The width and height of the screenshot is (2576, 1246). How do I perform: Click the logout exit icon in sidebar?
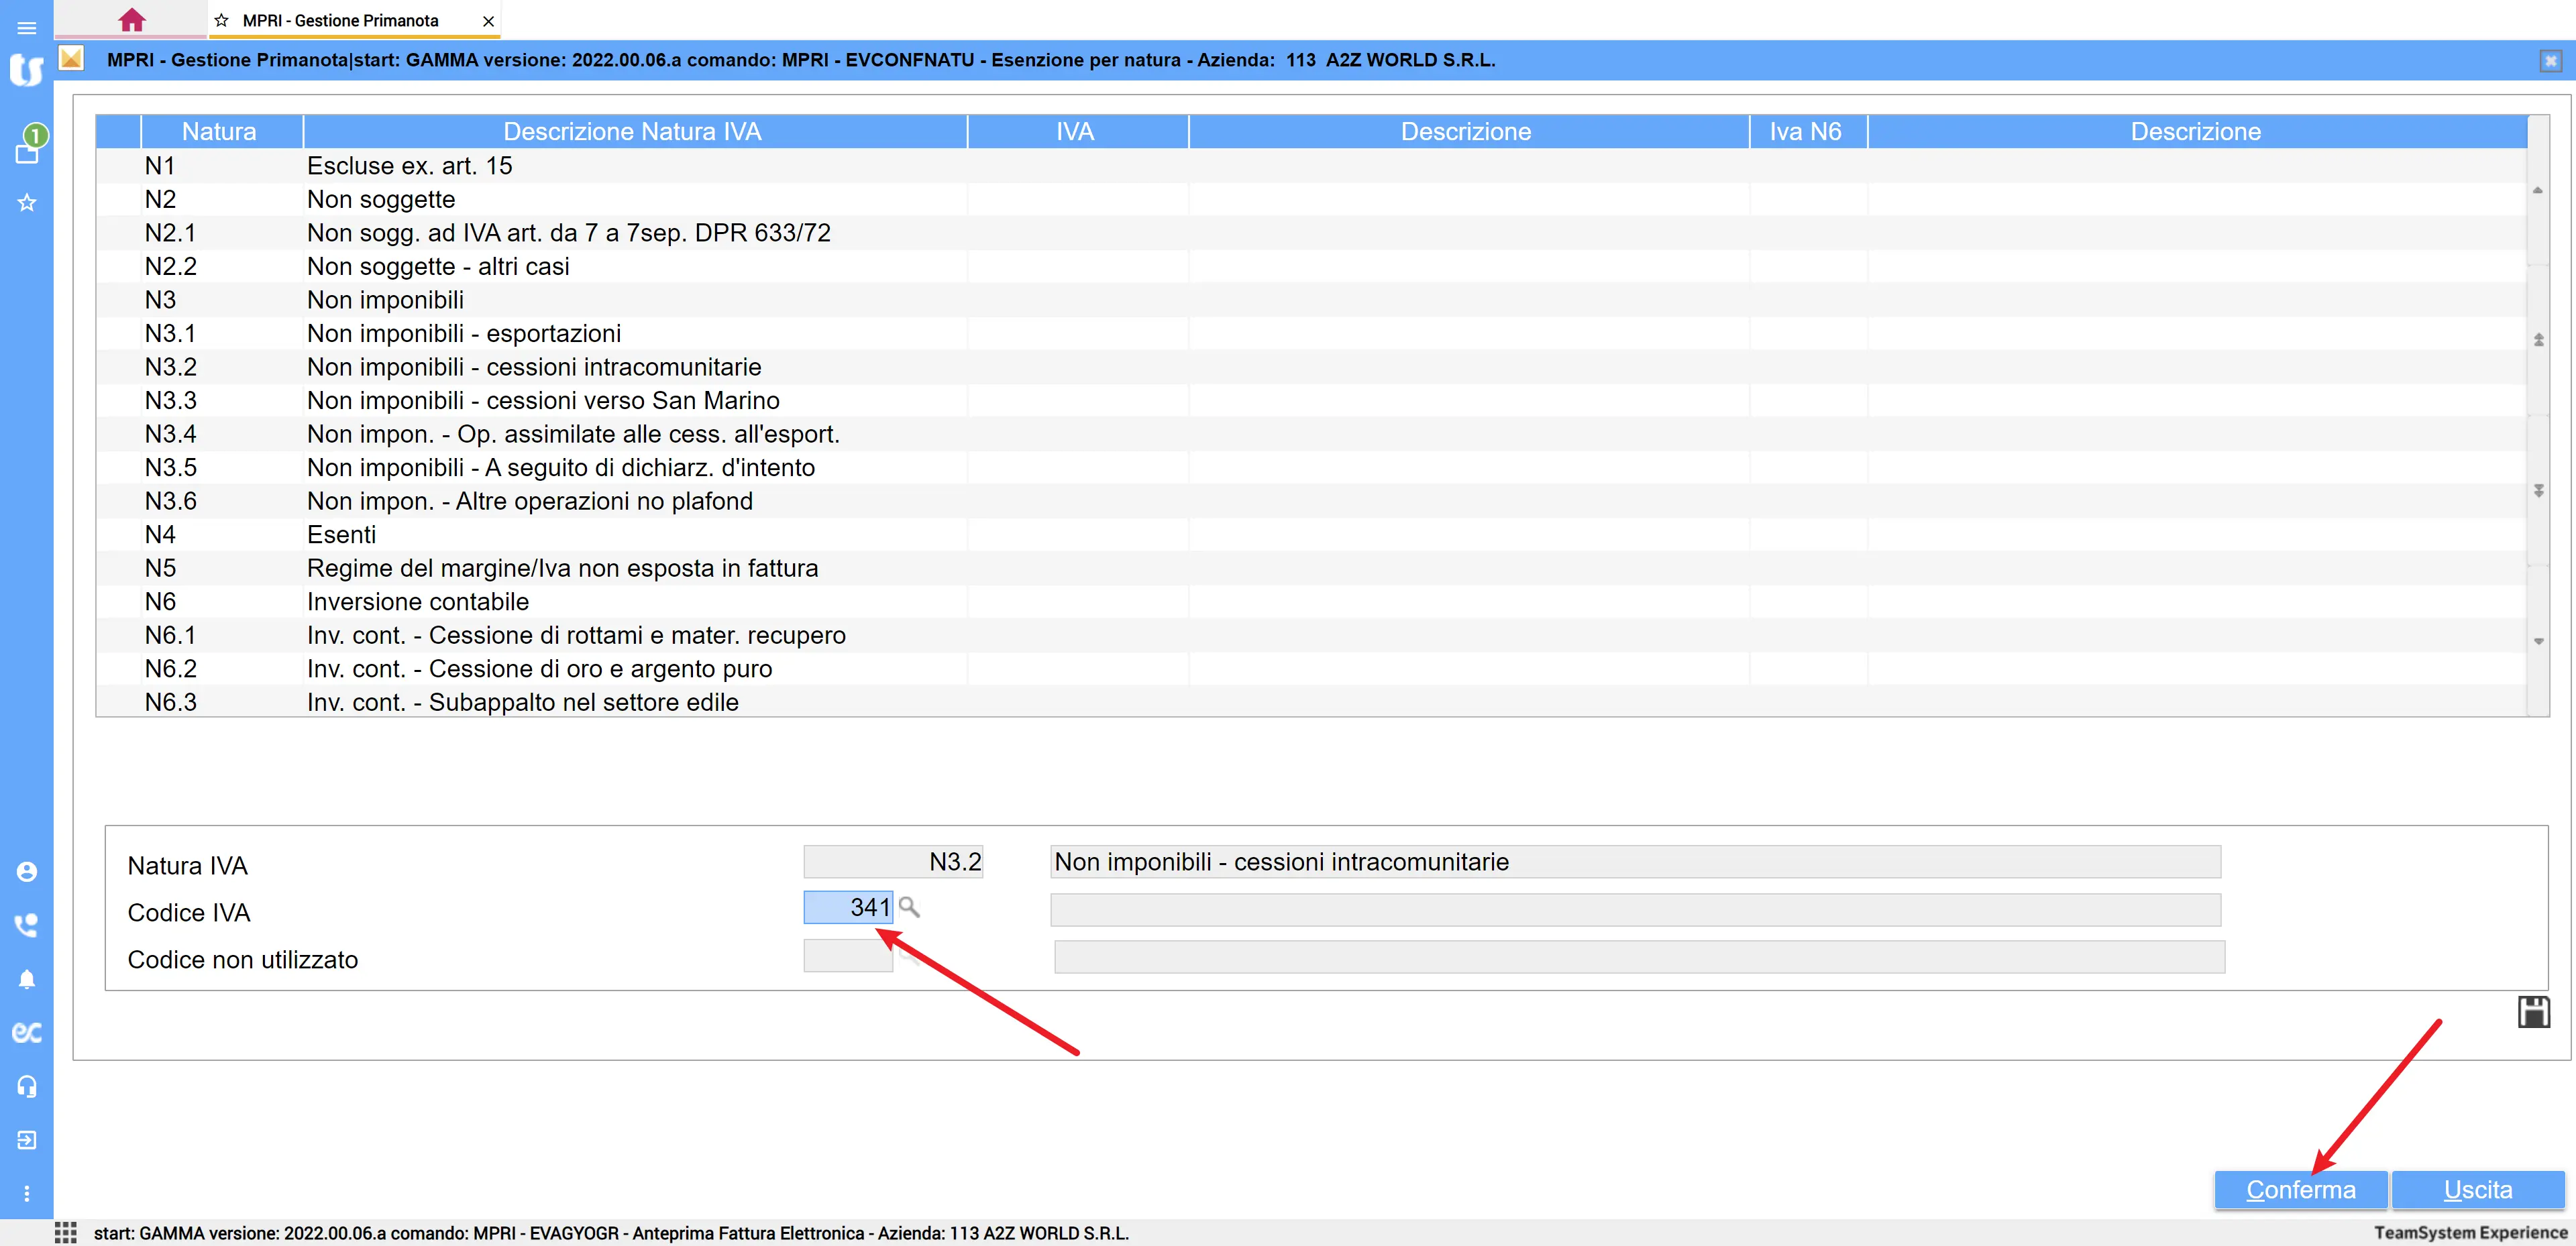pos(27,1139)
